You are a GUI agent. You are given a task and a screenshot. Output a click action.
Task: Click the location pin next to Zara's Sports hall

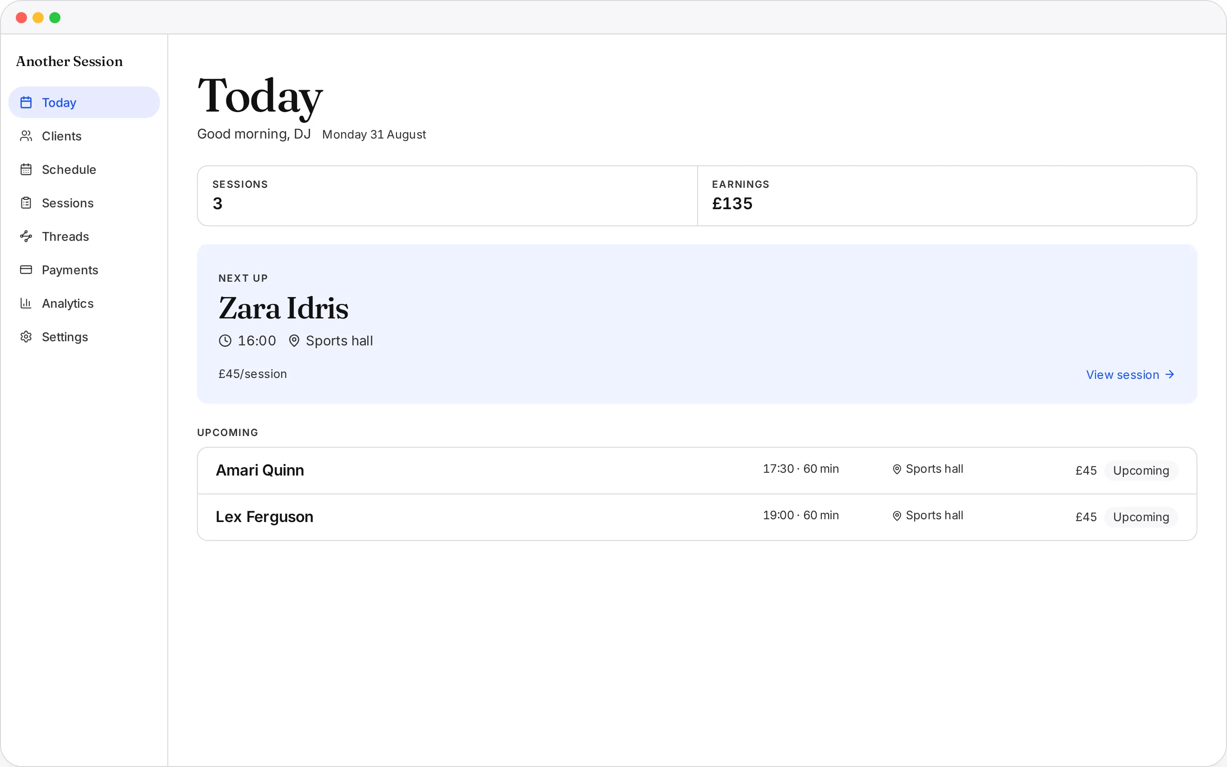pos(294,341)
